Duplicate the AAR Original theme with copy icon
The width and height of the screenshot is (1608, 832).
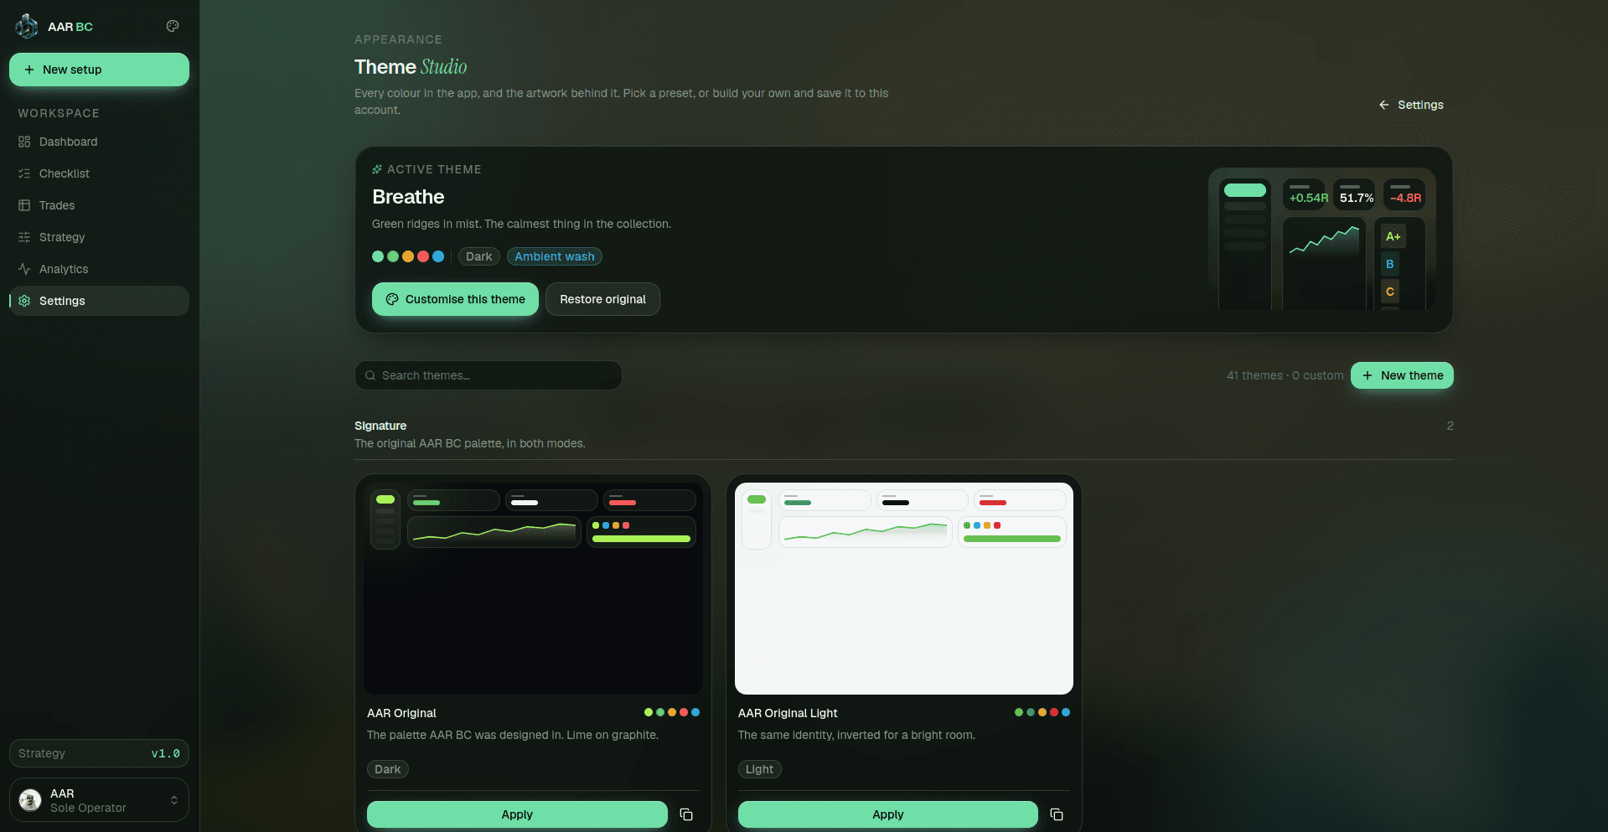(x=686, y=814)
